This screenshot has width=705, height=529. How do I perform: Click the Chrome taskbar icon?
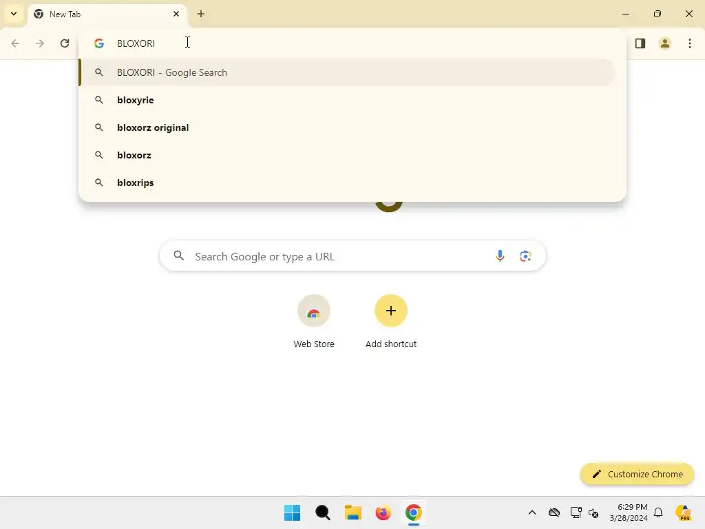[414, 512]
